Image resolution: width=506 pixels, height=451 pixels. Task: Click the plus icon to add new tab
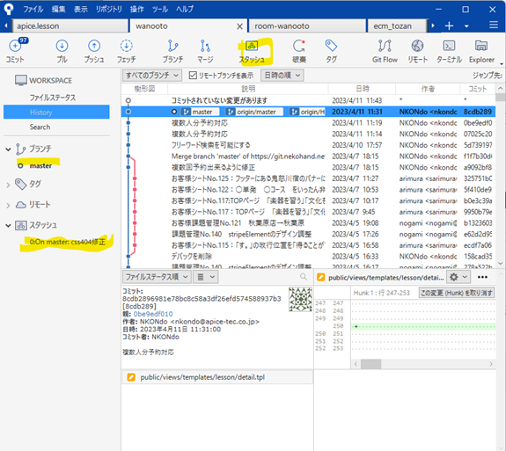click(449, 25)
